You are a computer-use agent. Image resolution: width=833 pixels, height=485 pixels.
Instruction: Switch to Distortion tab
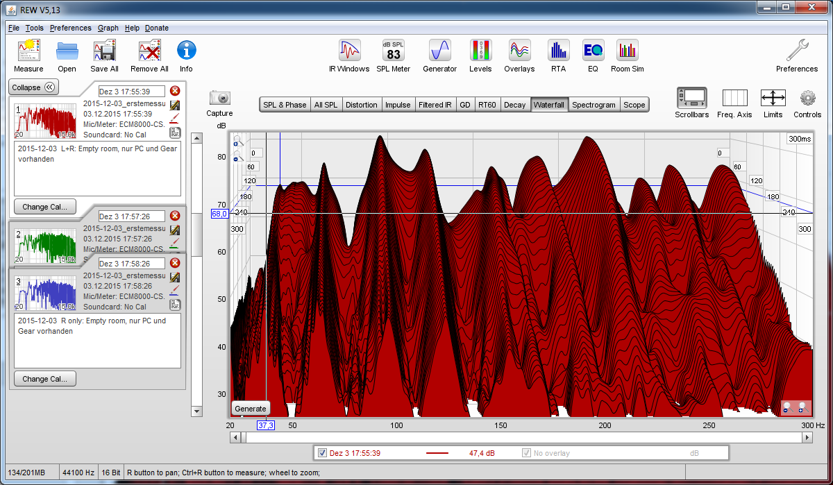[x=362, y=105]
